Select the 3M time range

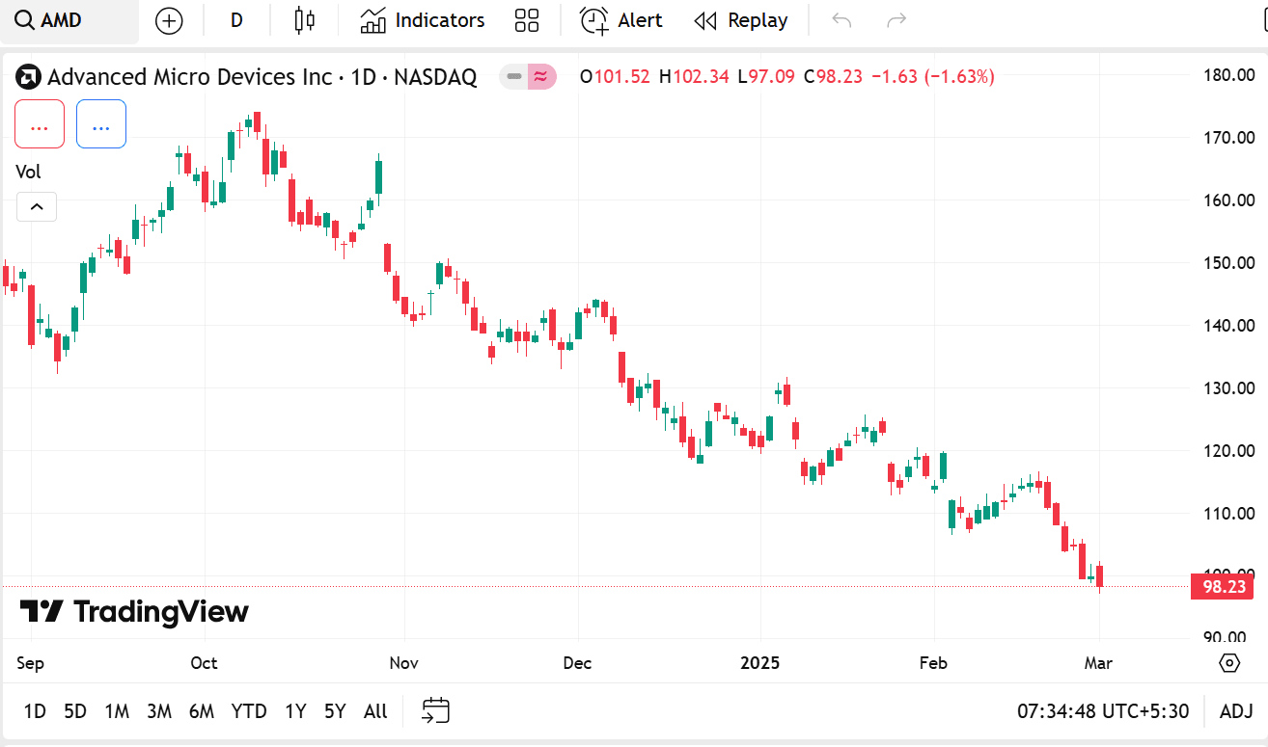(x=159, y=712)
